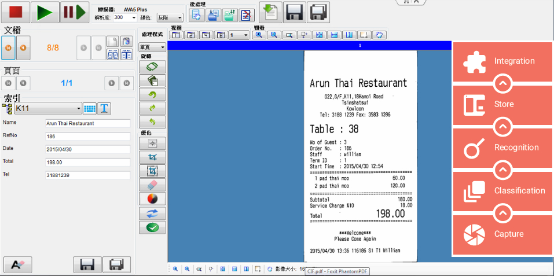Switch to eight-page view layout
554x276 pixels.
tap(221, 35)
